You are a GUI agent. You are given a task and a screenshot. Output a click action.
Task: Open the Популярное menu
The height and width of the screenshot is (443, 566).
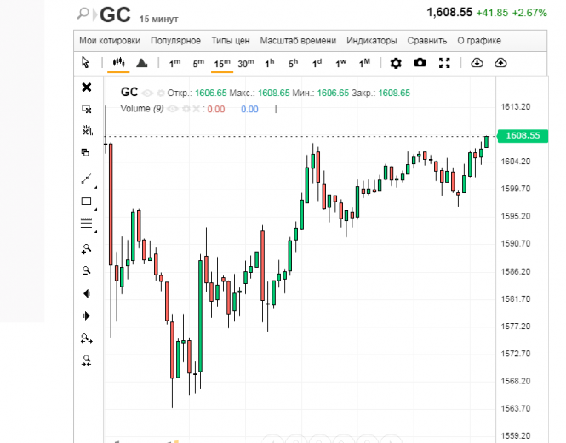click(175, 41)
